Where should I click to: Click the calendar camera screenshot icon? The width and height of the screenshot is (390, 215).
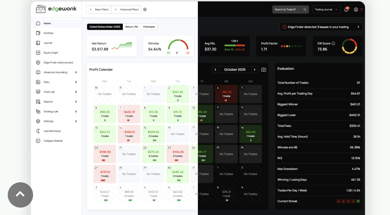[264, 70]
